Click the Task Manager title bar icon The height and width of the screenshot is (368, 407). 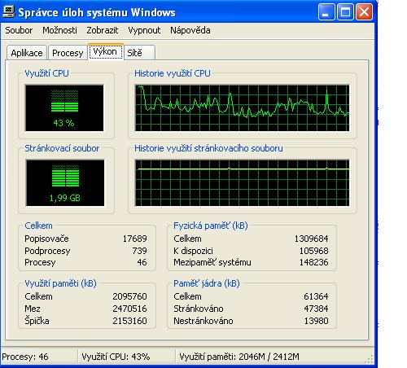click(9, 12)
